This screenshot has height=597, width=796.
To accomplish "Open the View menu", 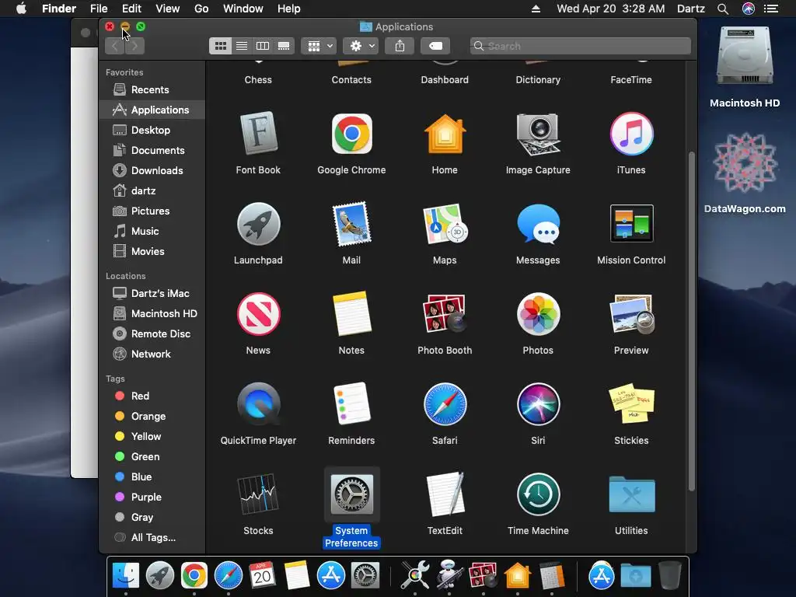I will tap(168, 9).
